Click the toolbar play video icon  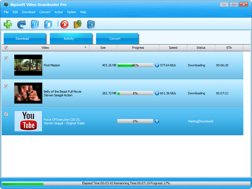click(91, 24)
